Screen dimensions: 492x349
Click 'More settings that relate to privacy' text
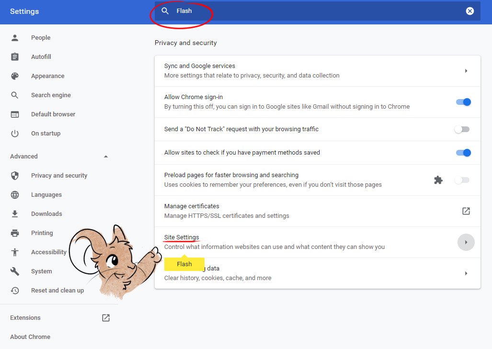point(252,76)
